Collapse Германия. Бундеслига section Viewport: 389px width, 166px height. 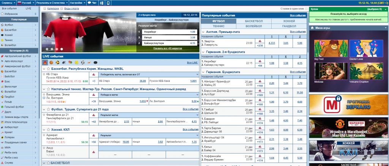tap(203, 72)
